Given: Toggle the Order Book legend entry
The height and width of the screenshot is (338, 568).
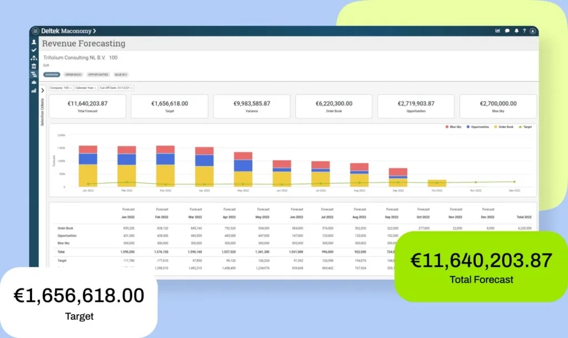Looking at the screenshot, I should click(504, 127).
